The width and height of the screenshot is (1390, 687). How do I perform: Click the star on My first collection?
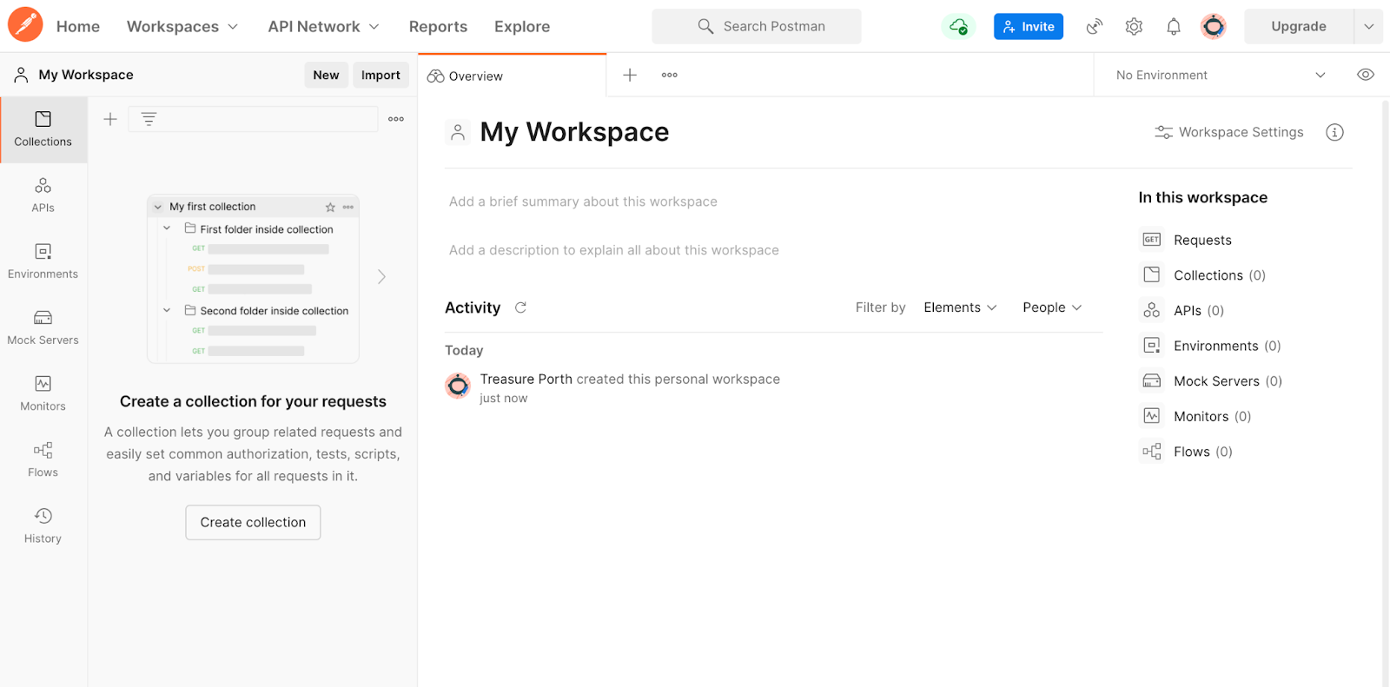pyautogui.click(x=330, y=207)
